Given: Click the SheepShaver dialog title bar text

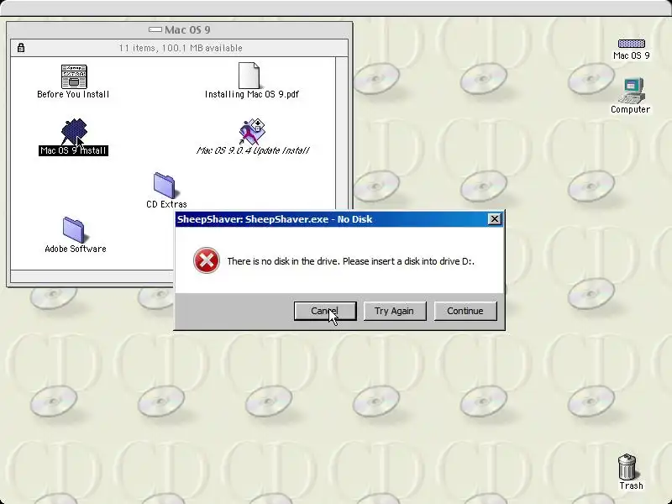Looking at the screenshot, I should click(x=275, y=219).
